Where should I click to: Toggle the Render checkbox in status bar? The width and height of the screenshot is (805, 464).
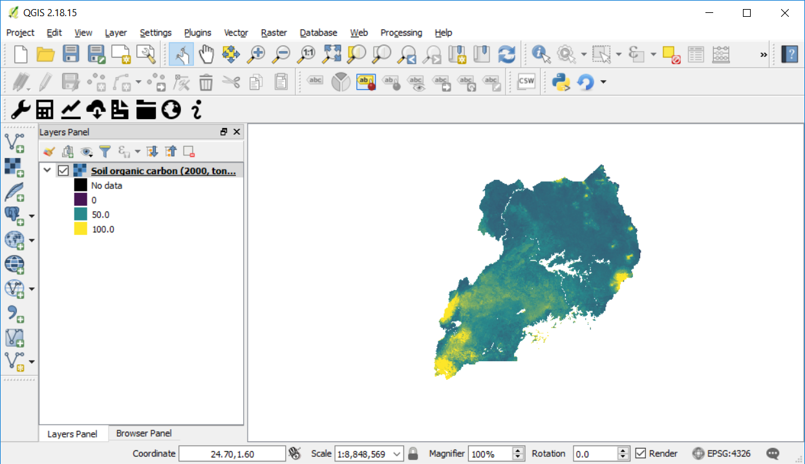click(x=641, y=454)
